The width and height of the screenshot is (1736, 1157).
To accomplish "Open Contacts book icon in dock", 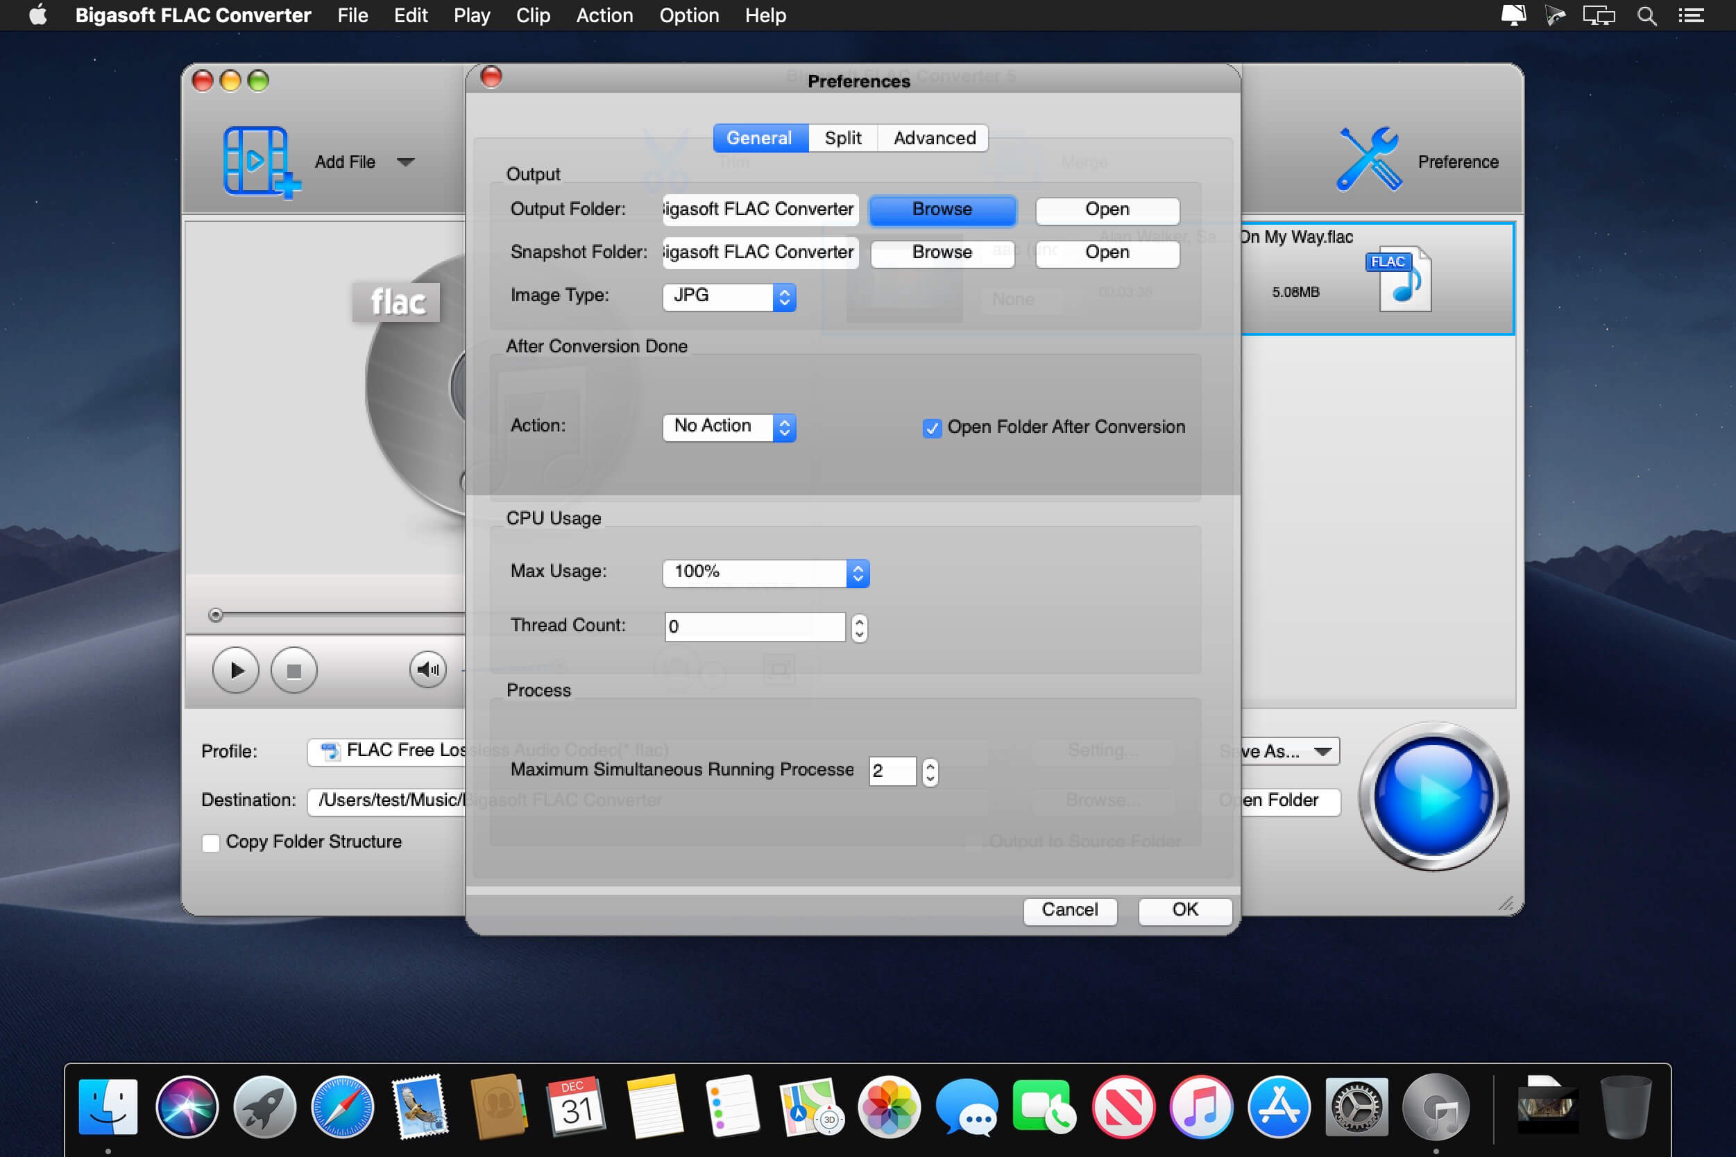I will (x=499, y=1106).
